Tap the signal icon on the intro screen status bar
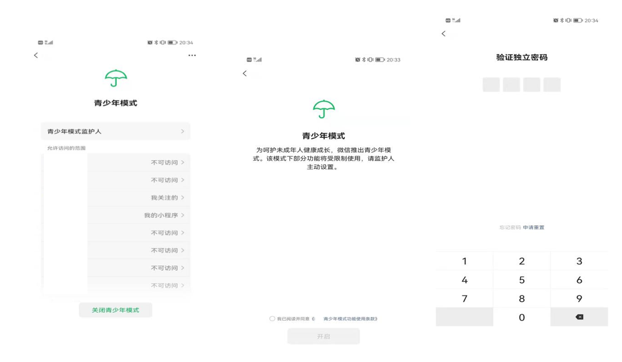The width and height of the screenshot is (622, 362). pos(258,60)
